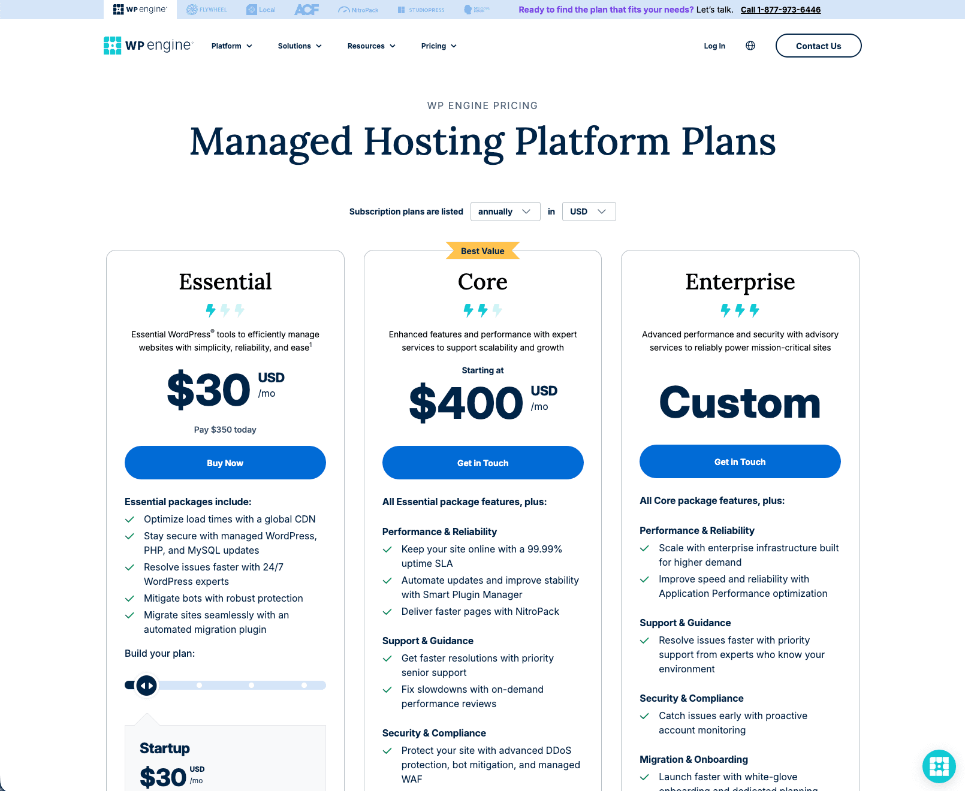965x791 pixels.
Task: Click the Custom Enterprise price text
Action: [x=740, y=403]
